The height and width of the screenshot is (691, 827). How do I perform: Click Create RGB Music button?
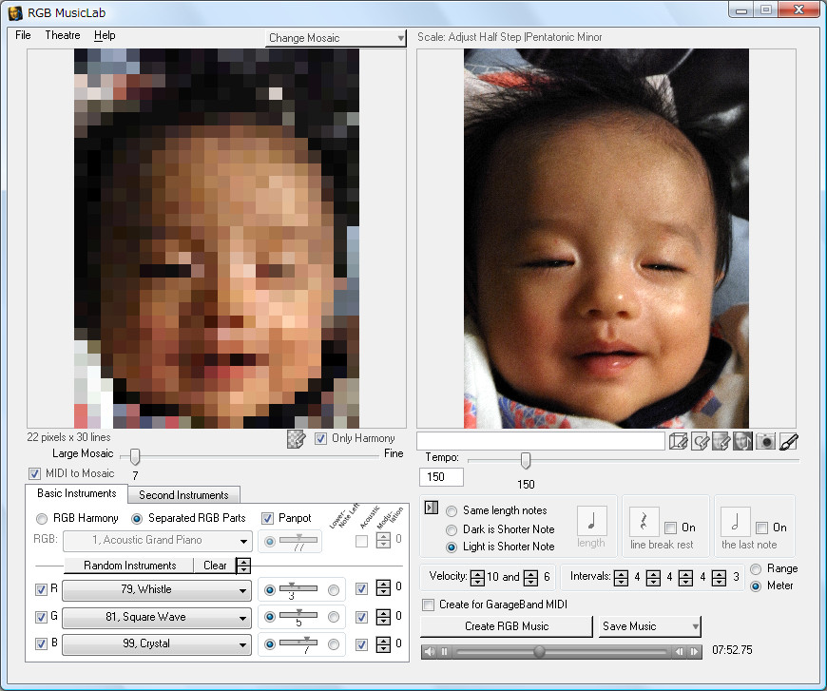[507, 626]
